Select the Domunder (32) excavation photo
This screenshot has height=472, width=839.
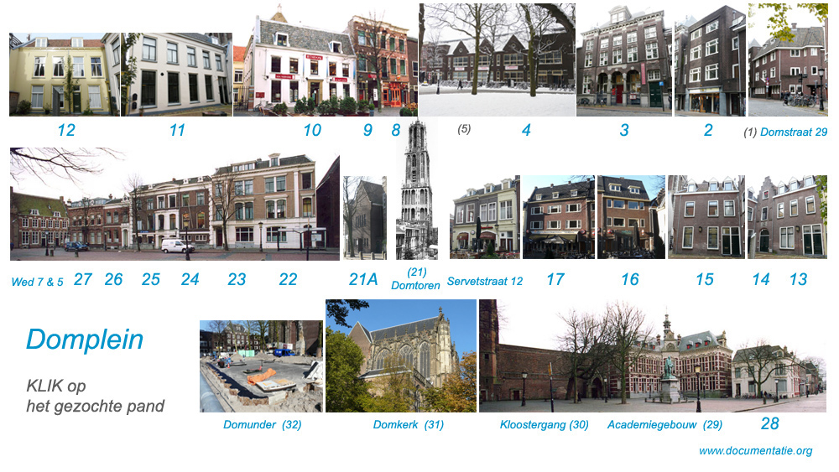pos(260,366)
